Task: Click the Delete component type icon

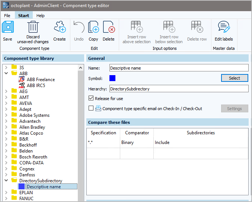Action: click(109, 27)
